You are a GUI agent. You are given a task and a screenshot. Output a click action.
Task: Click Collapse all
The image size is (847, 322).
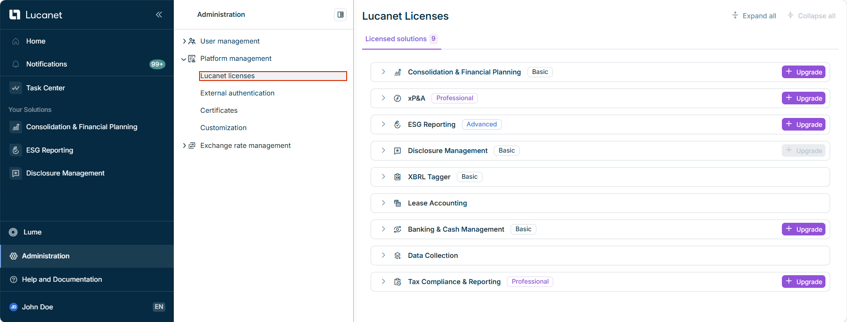tap(811, 16)
